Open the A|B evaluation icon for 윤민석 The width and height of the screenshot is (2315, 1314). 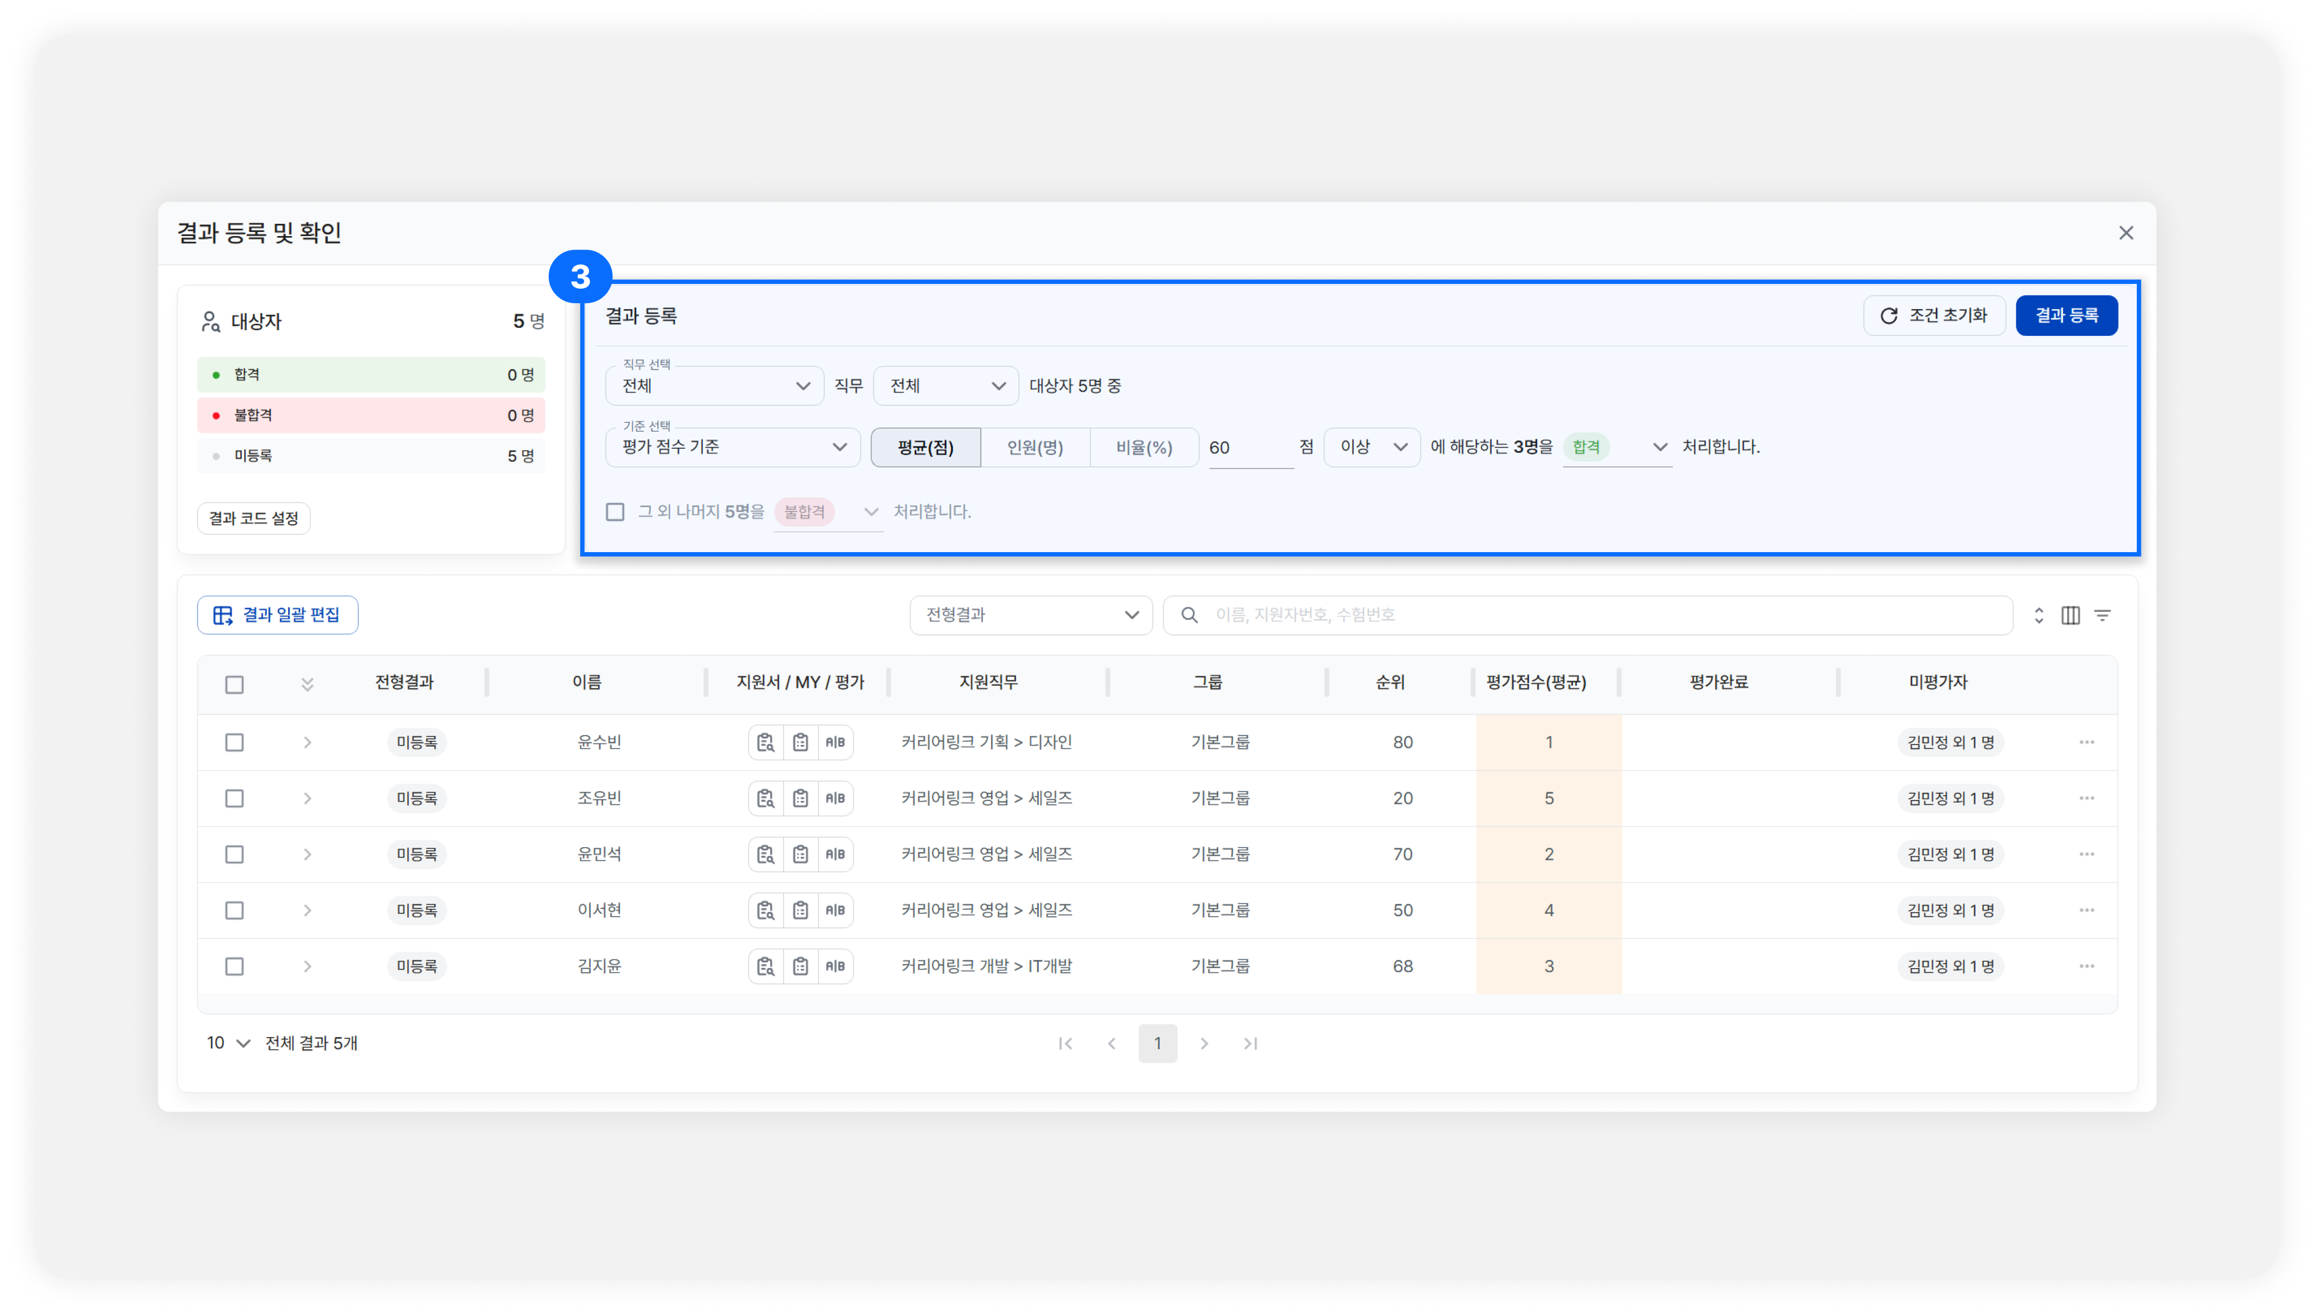[835, 854]
